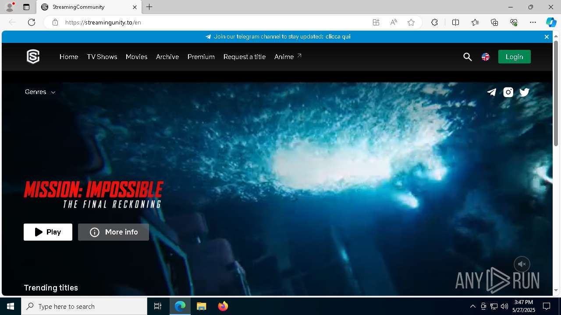Open the language flag selector
The height and width of the screenshot is (315, 561).
pos(486,57)
